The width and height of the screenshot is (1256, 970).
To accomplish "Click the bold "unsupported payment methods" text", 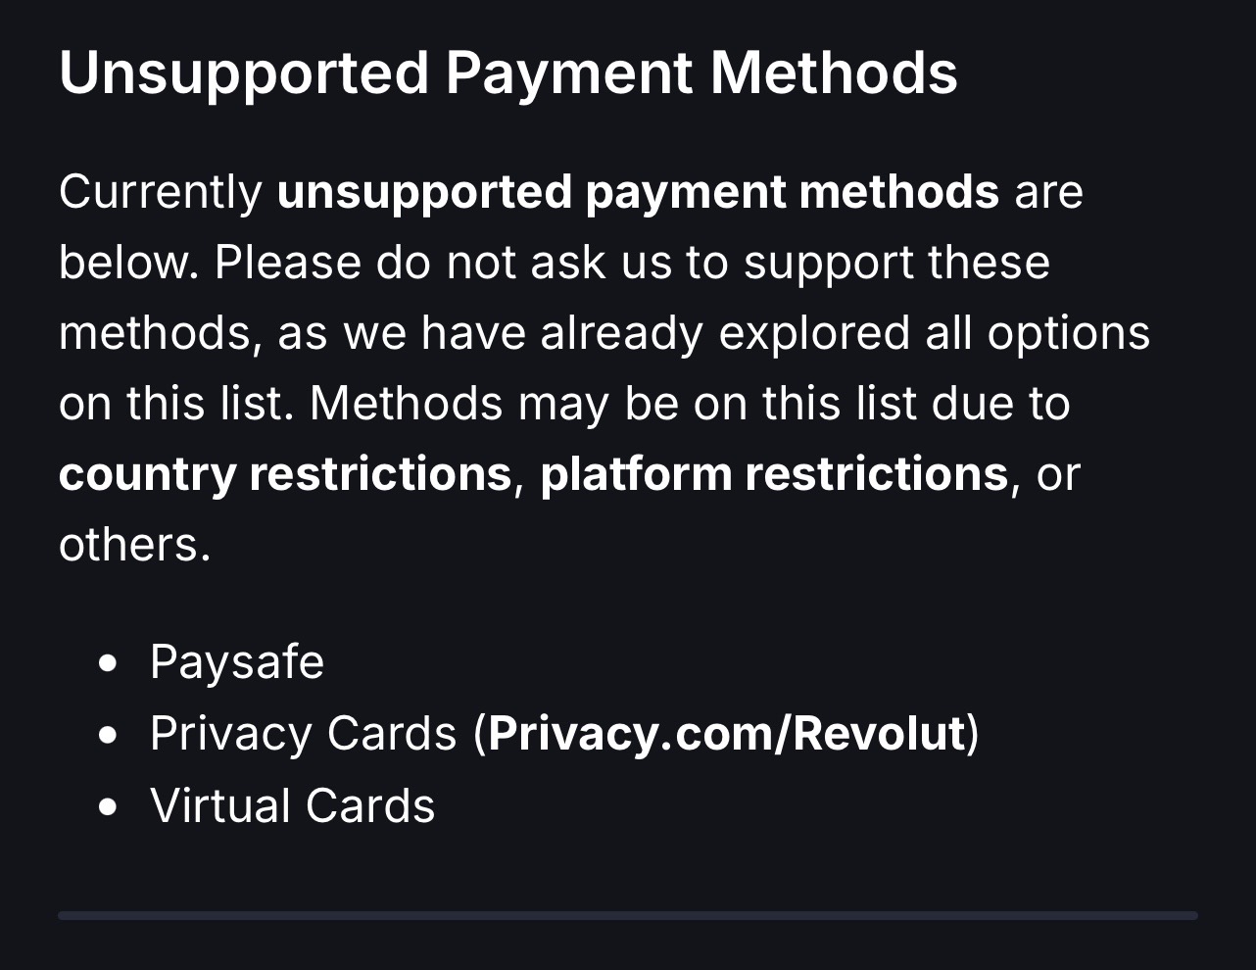I will pos(637,191).
